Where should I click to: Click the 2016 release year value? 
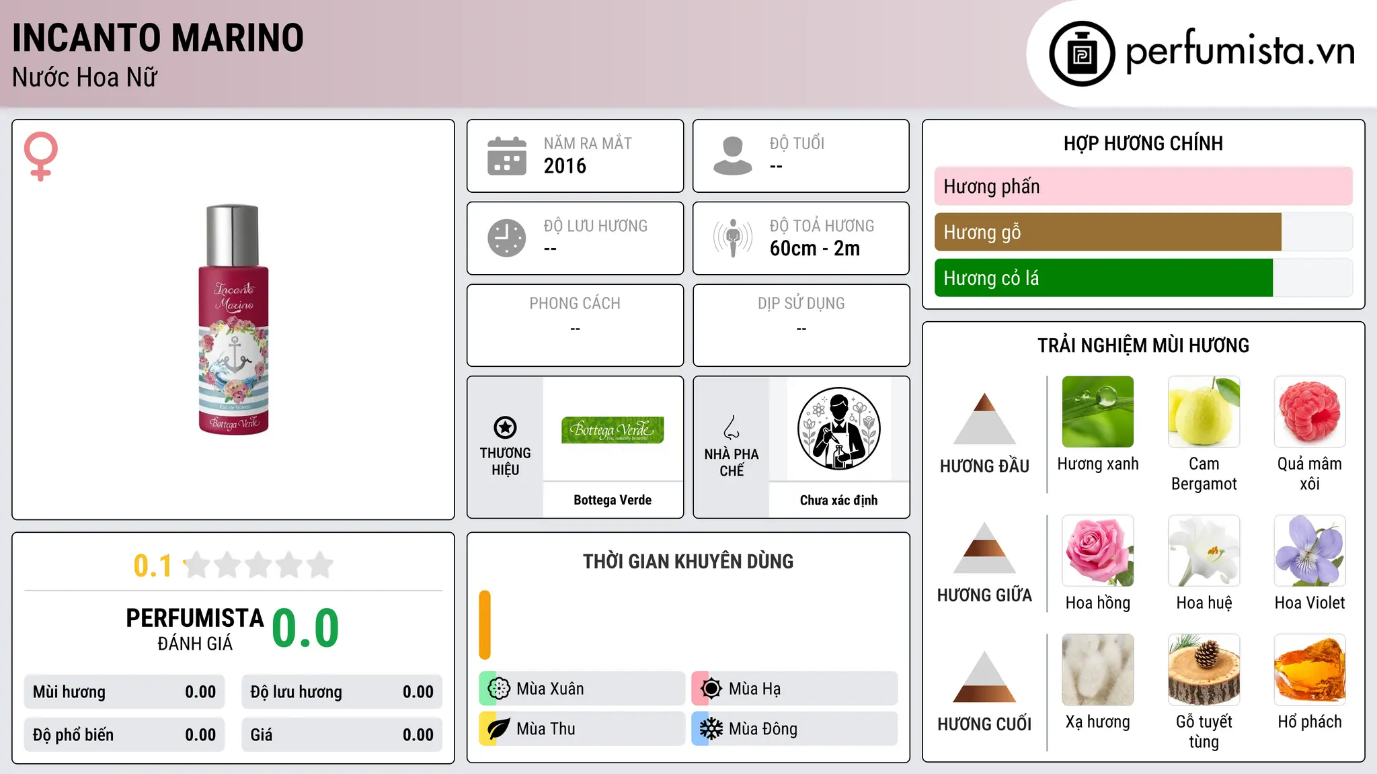565,166
